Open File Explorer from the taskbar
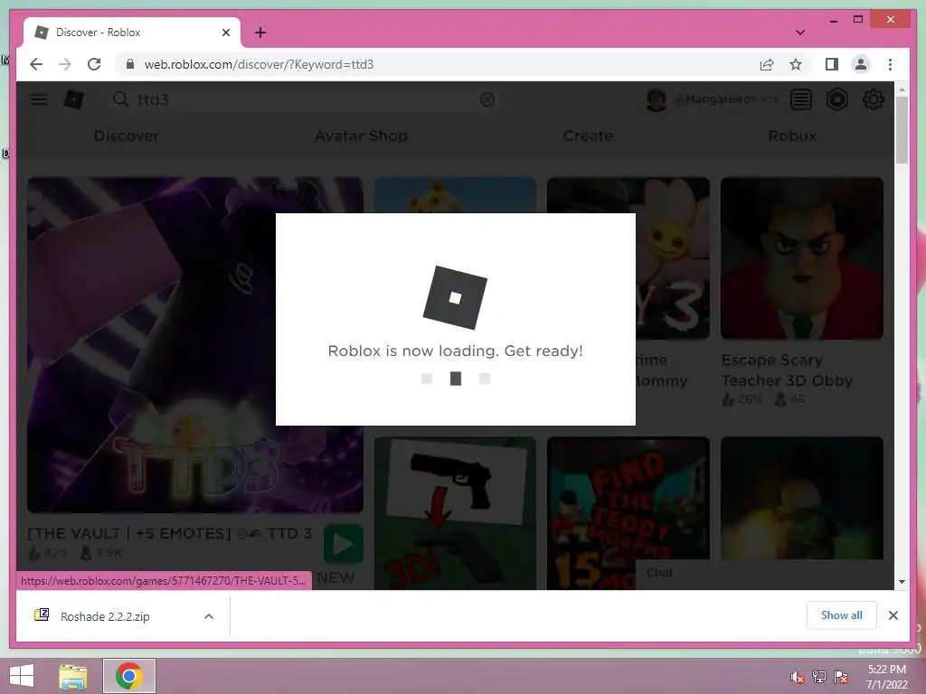The width and height of the screenshot is (926, 694). pyautogui.click(x=73, y=677)
